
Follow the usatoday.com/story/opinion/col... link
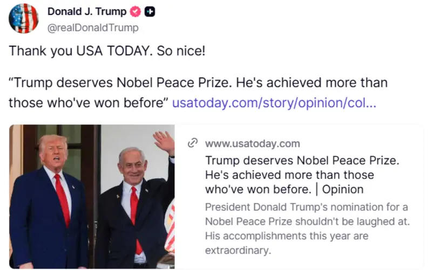(274, 103)
